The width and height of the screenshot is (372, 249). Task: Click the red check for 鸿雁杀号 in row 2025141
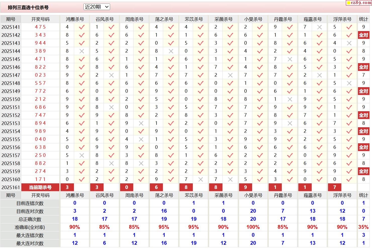pos(82,27)
